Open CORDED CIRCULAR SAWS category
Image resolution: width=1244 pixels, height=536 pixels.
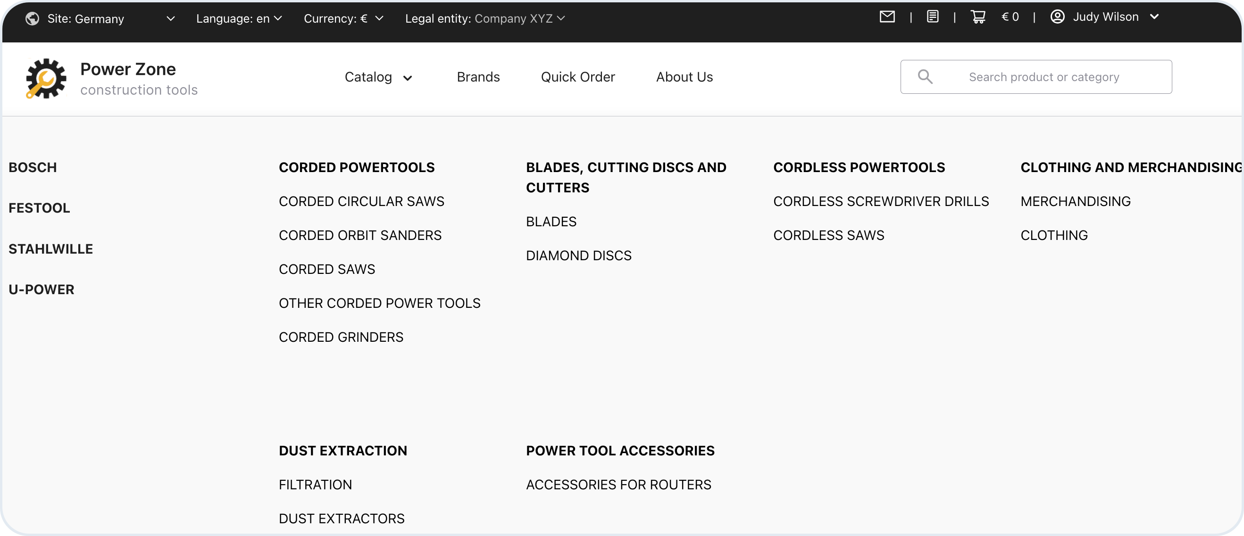(361, 201)
